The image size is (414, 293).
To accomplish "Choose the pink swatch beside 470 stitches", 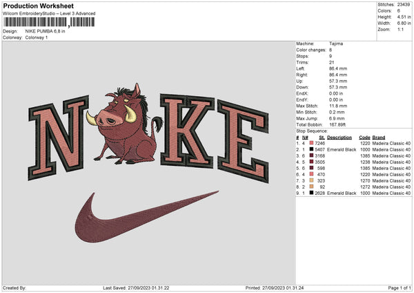I will [312, 174].
